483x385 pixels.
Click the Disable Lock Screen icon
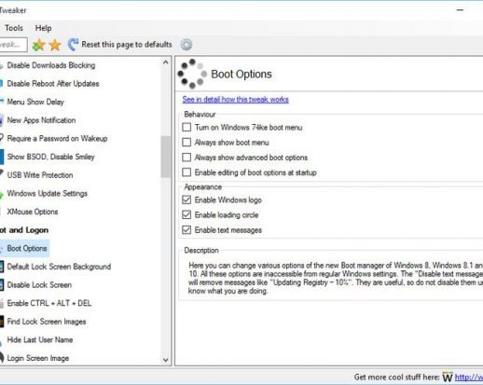click(2, 284)
